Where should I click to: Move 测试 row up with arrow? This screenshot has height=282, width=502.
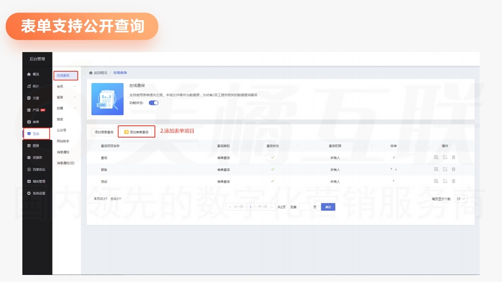(394, 181)
